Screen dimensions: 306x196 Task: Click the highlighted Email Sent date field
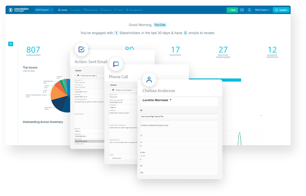(89, 141)
